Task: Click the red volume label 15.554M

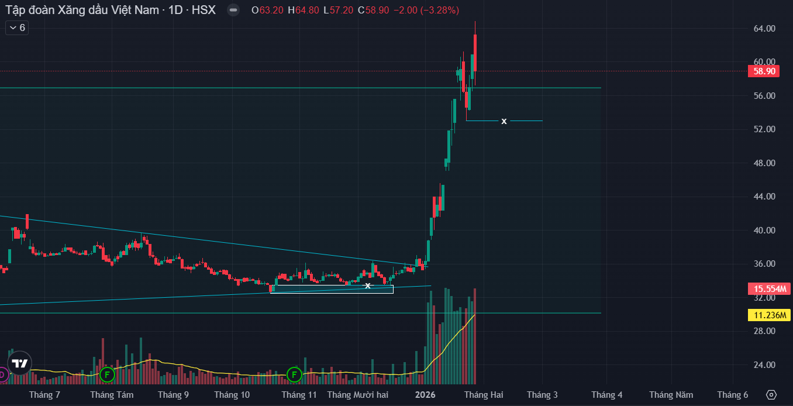Action: (769, 288)
